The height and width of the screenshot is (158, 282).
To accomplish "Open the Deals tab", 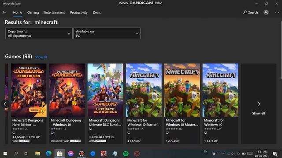I will point(97,12).
